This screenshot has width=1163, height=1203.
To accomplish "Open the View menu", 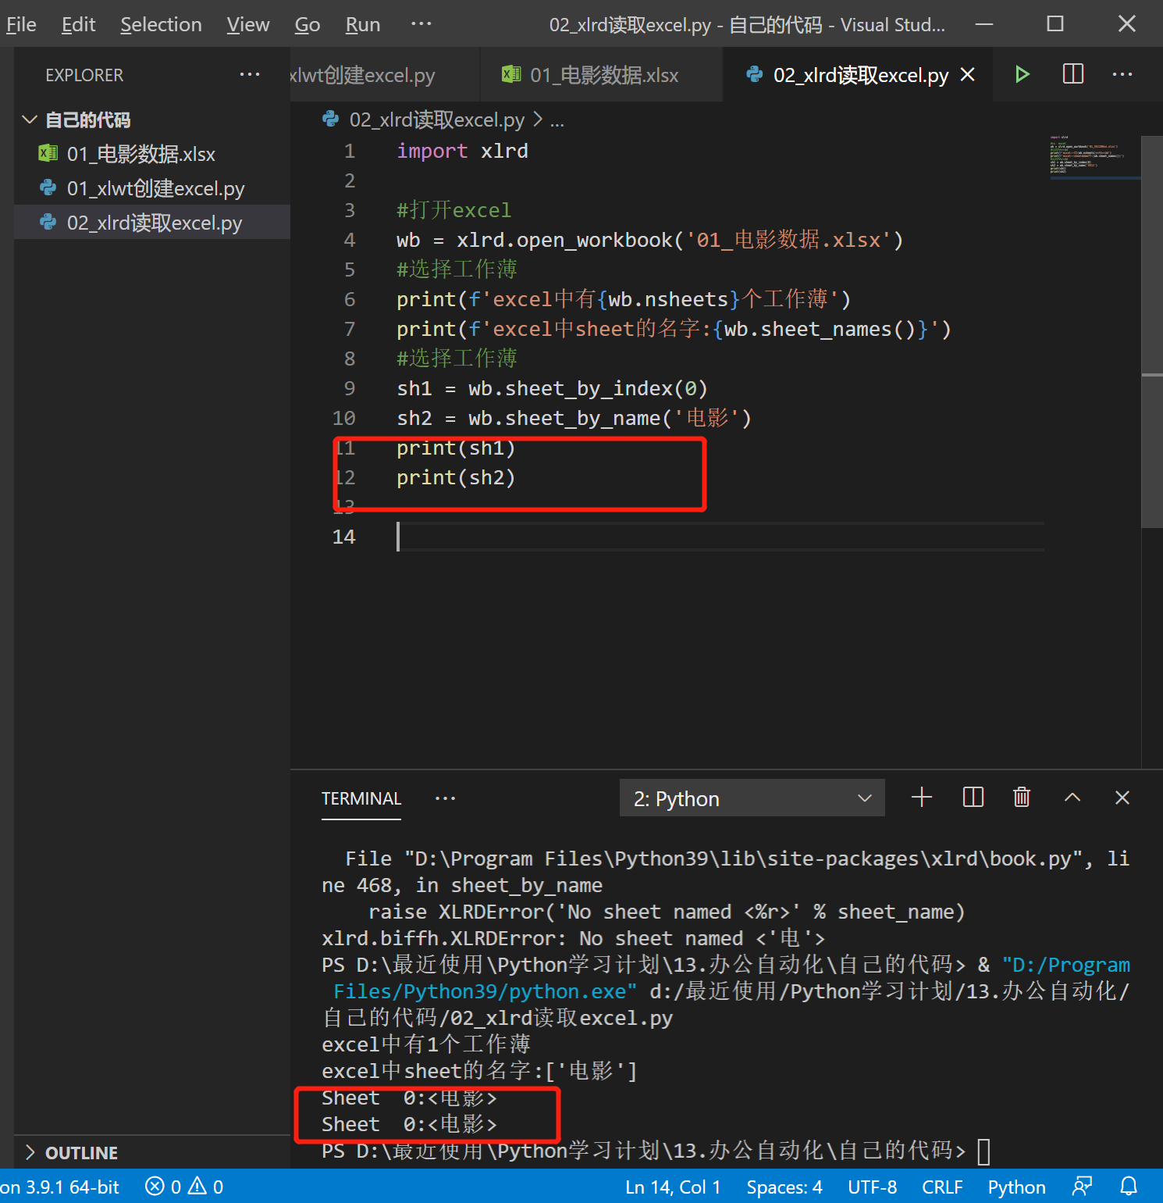I will (x=248, y=24).
